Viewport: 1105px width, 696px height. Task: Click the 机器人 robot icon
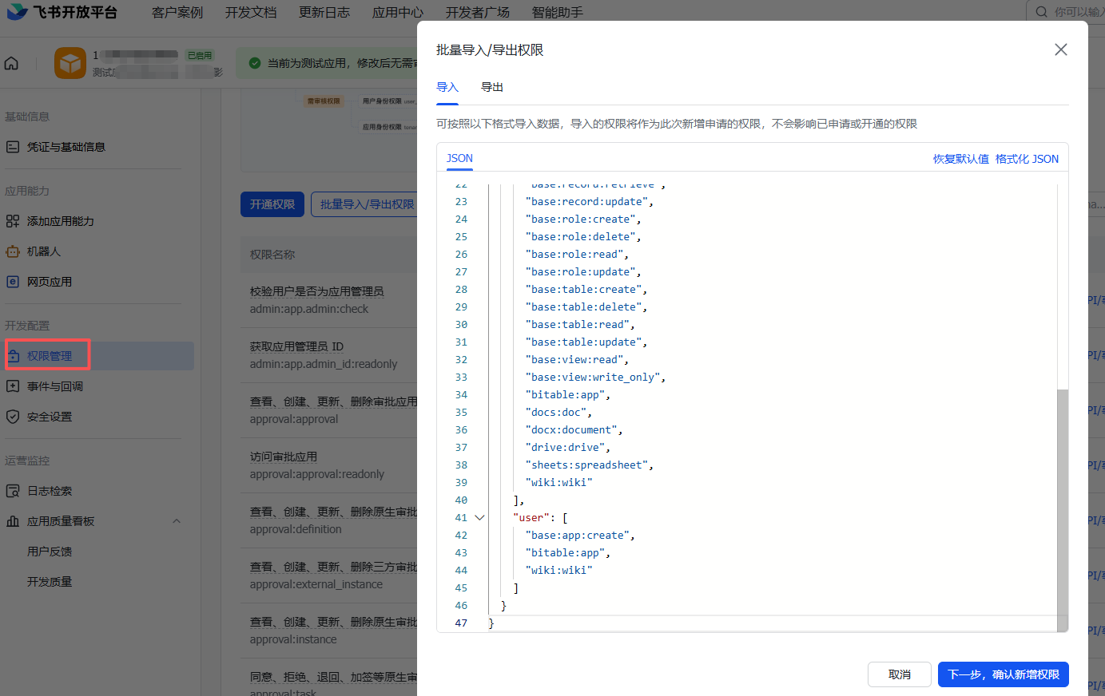coord(13,251)
